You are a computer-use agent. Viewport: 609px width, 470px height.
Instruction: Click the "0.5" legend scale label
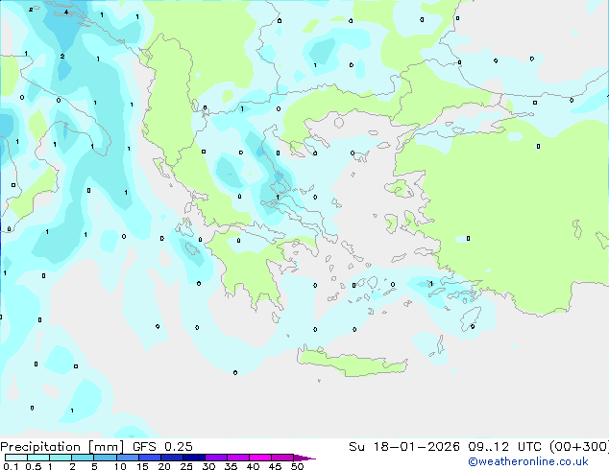[x=34, y=466]
